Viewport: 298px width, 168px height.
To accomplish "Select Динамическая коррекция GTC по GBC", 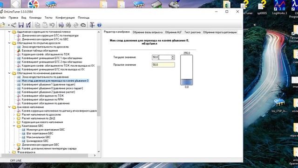I will tap(45, 39).
